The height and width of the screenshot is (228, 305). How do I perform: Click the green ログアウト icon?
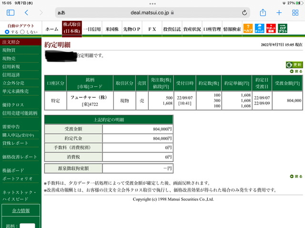coord(283,28)
